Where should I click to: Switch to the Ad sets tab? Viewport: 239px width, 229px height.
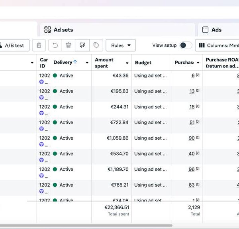[63, 30]
